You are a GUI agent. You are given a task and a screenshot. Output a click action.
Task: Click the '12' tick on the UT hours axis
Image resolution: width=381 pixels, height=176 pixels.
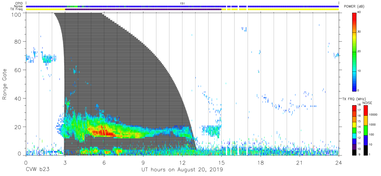182,163
